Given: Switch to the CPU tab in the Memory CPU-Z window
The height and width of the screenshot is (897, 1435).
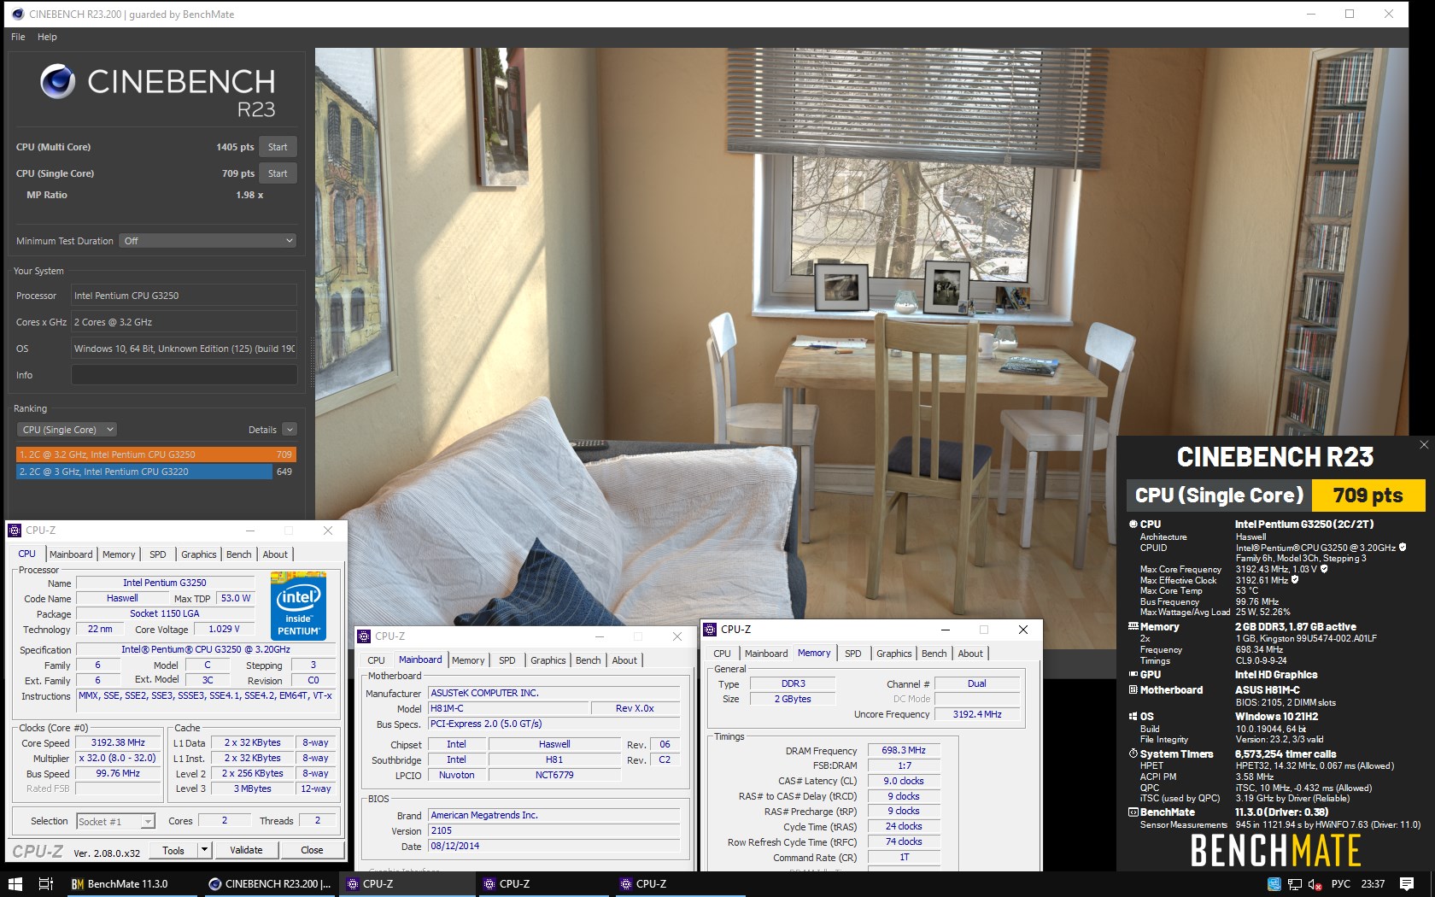Looking at the screenshot, I should pos(723,654).
